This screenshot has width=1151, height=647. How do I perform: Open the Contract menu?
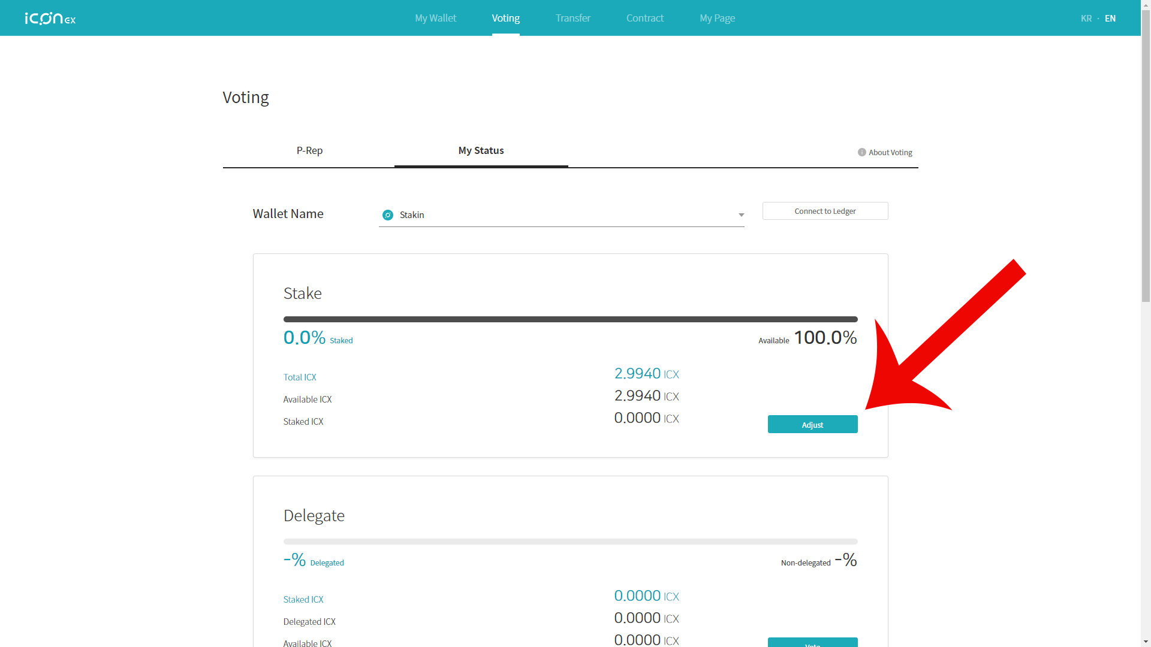click(644, 18)
